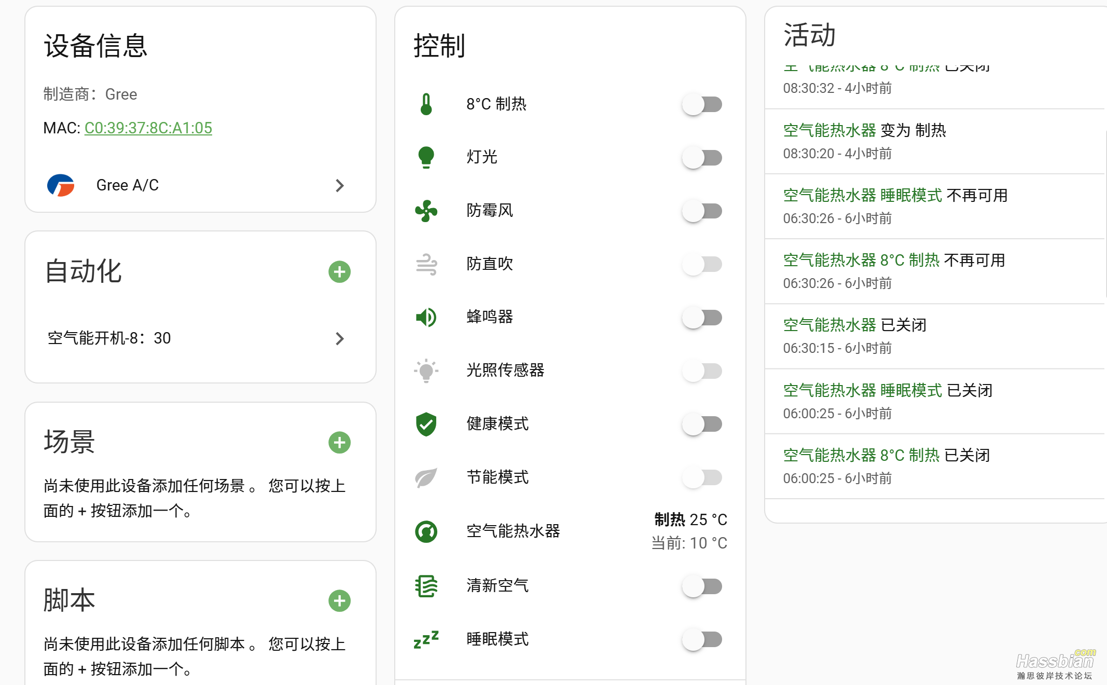Image resolution: width=1107 pixels, height=685 pixels.
Task: Open the 空气能热水器 water heater icon
Action: coord(425,531)
